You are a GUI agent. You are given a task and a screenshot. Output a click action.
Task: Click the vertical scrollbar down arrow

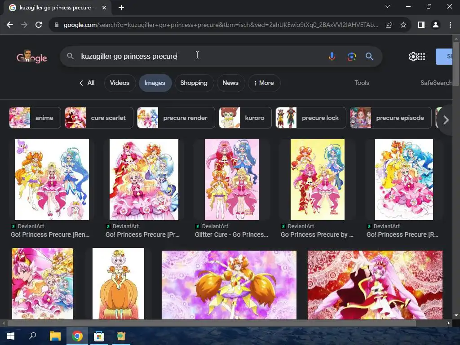[456, 316]
